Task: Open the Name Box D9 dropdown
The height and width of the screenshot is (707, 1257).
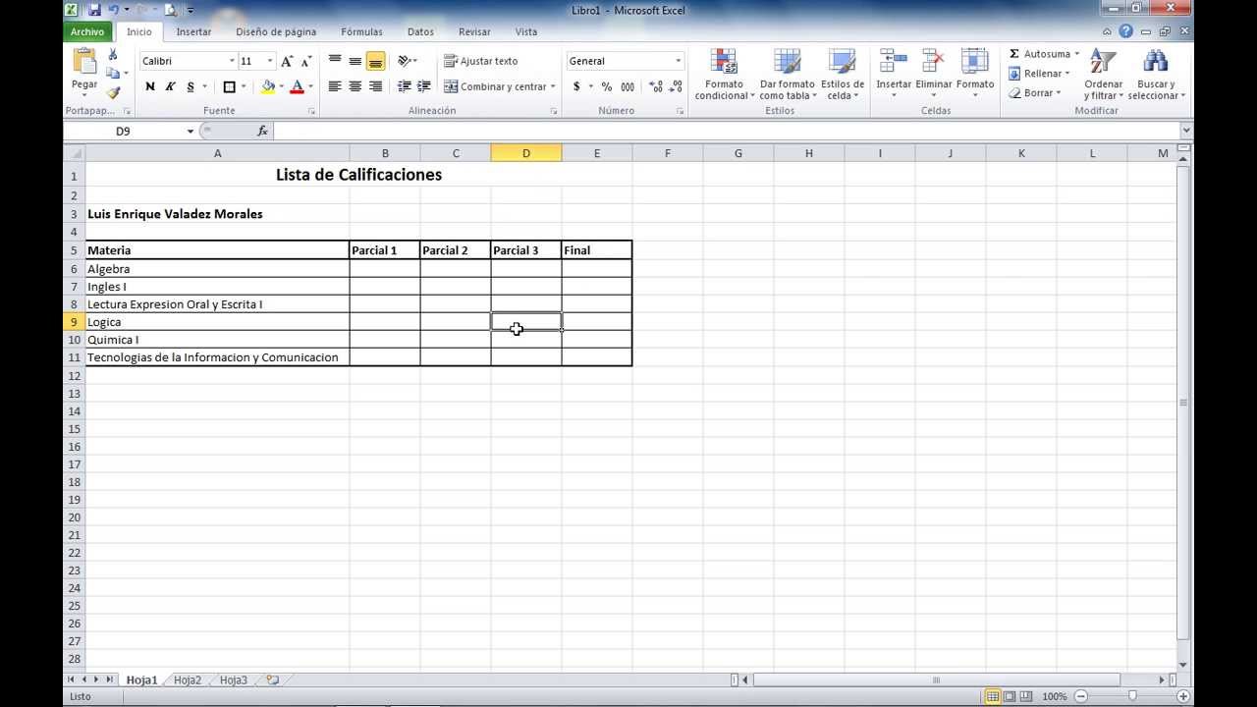Action: pos(191,131)
